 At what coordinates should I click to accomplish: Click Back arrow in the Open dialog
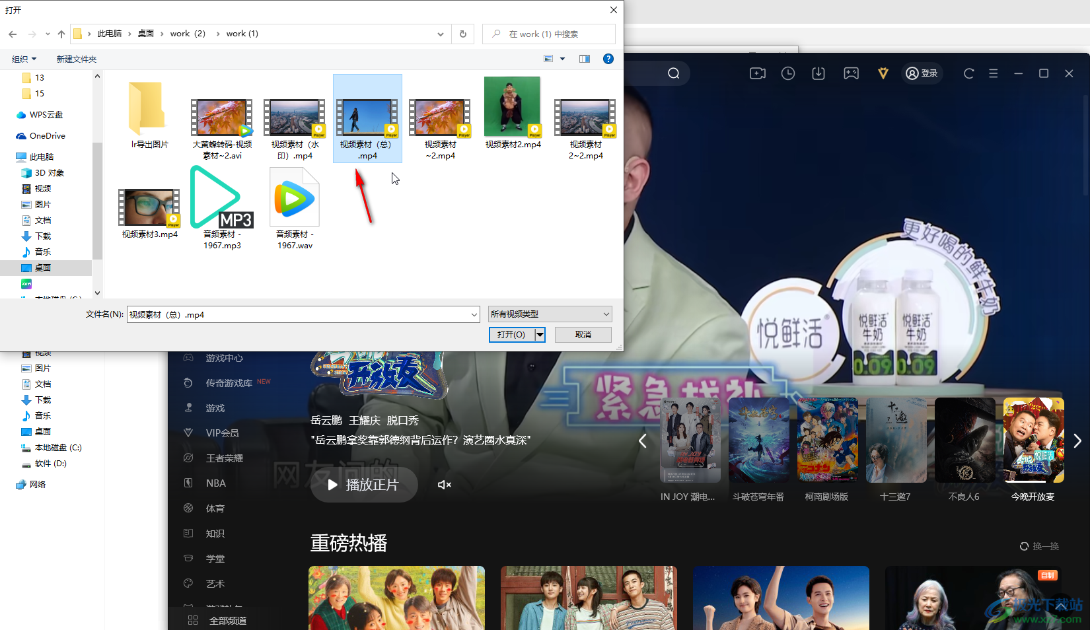(x=13, y=34)
